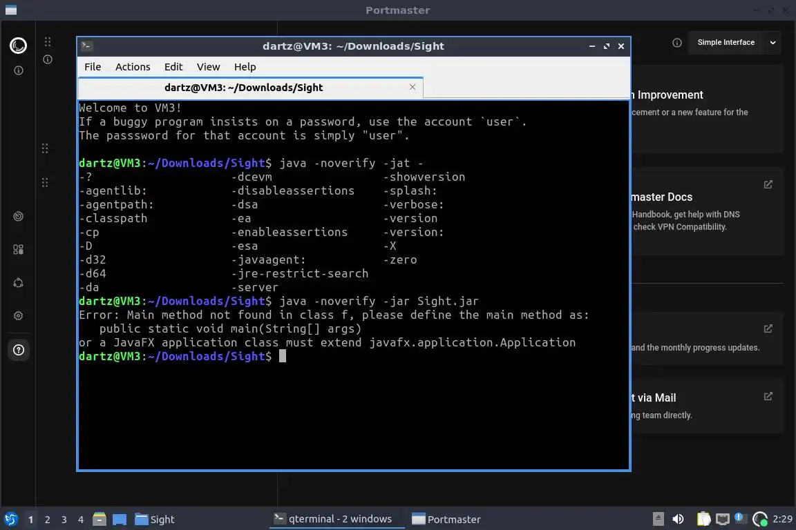The image size is (796, 530).
Task: Open the SPN network icon in the Portmaster sidebar
Action: pos(18,283)
